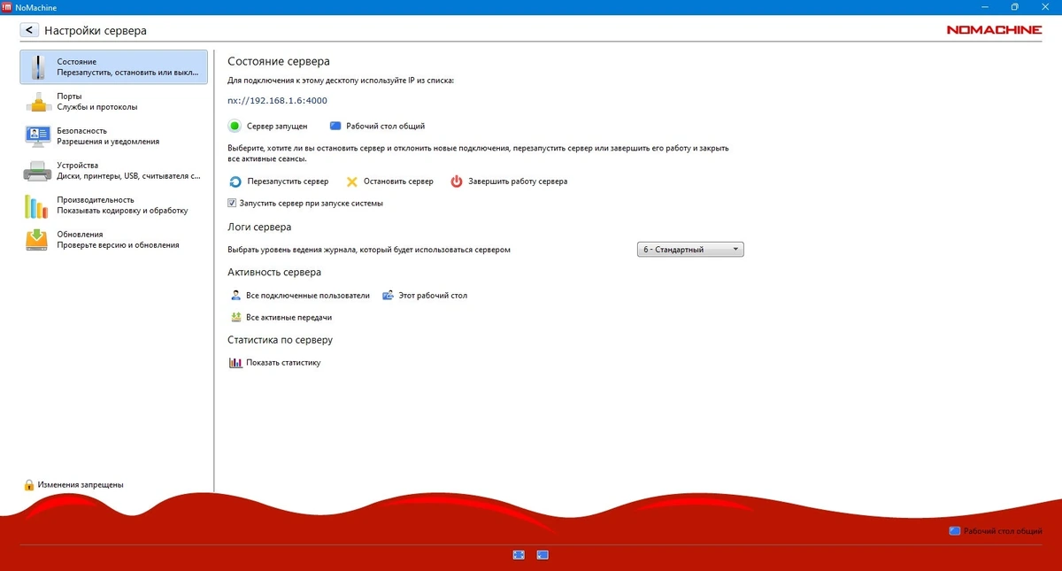Click the back arrow beside Настройки сервера
This screenshot has width=1062, height=571.
coord(29,30)
